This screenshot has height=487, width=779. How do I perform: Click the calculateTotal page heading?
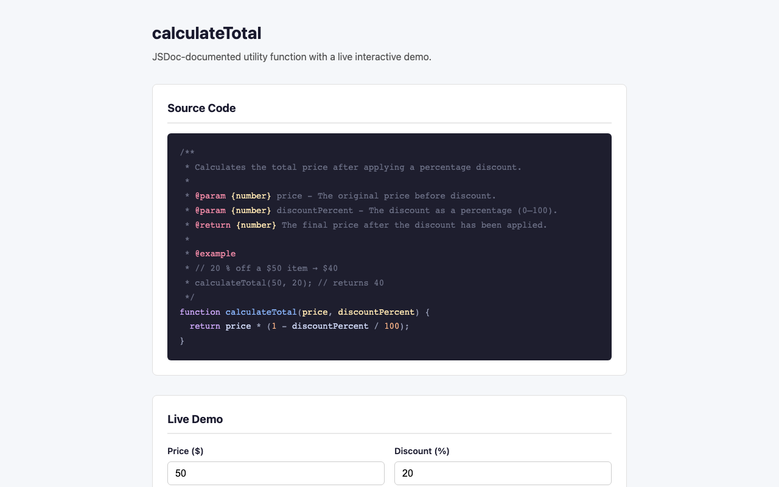[207, 33]
